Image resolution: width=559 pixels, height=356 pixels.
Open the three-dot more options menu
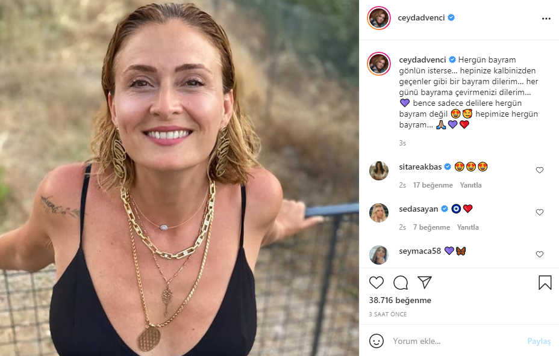pyautogui.click(x=546, y=19)
